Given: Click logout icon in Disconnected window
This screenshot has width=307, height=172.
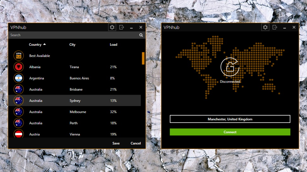Looking at the screenshot, I should coord(275,27).
